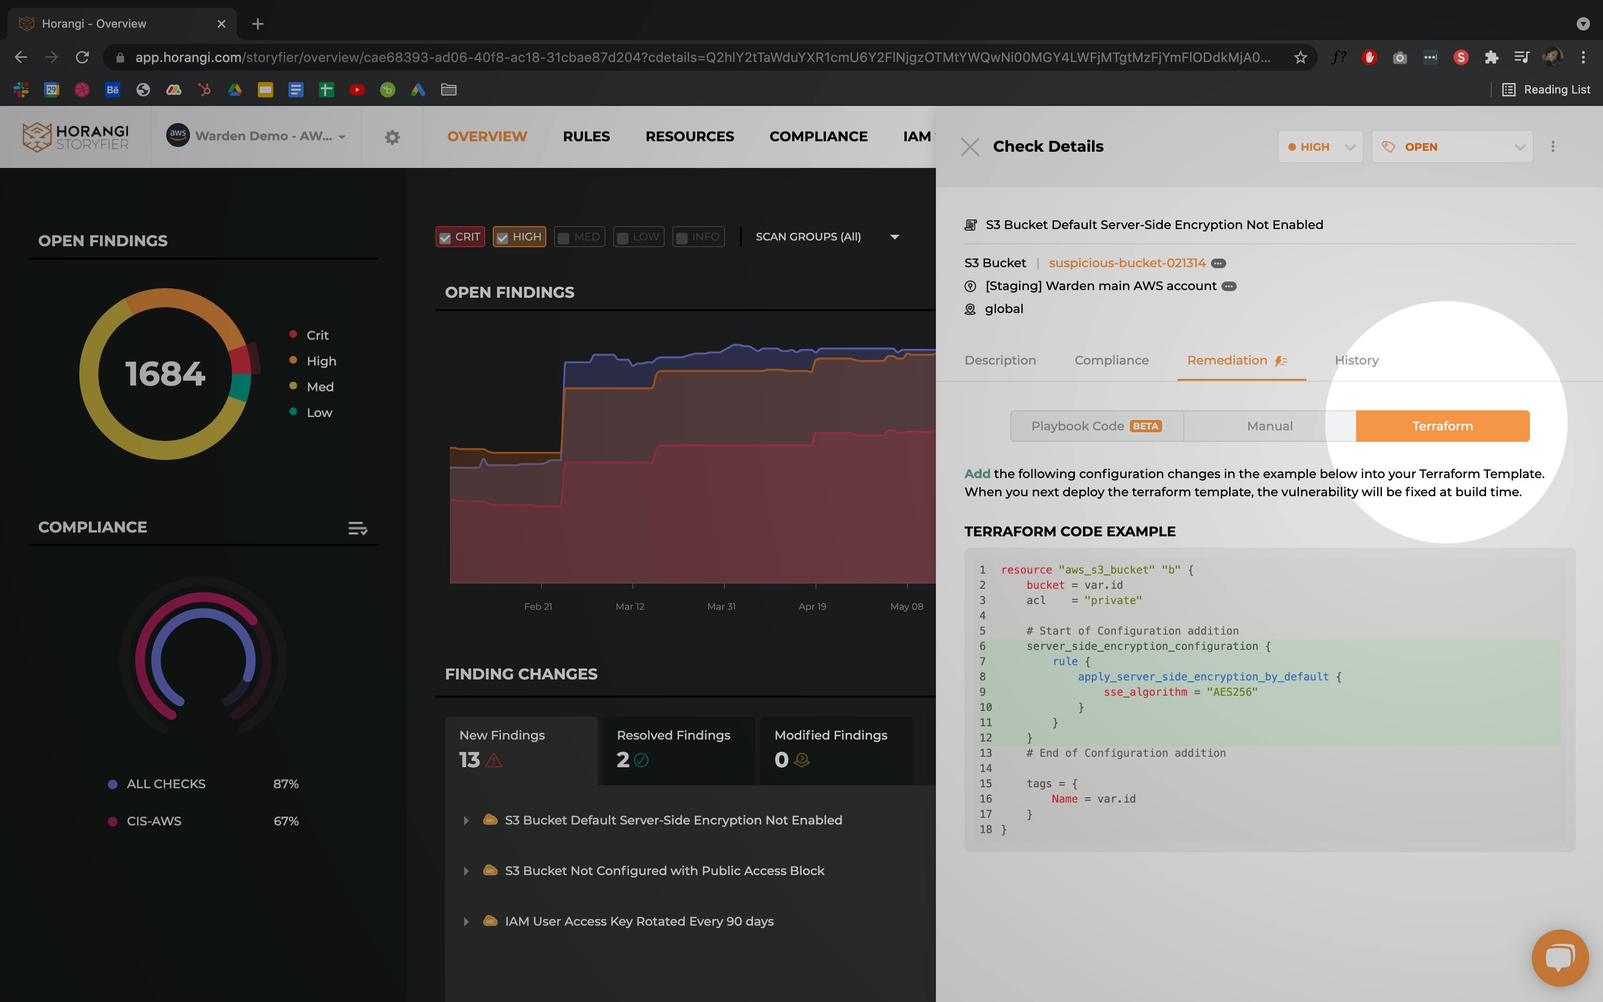
Task: Open a new browser tab
Action: 258,24
